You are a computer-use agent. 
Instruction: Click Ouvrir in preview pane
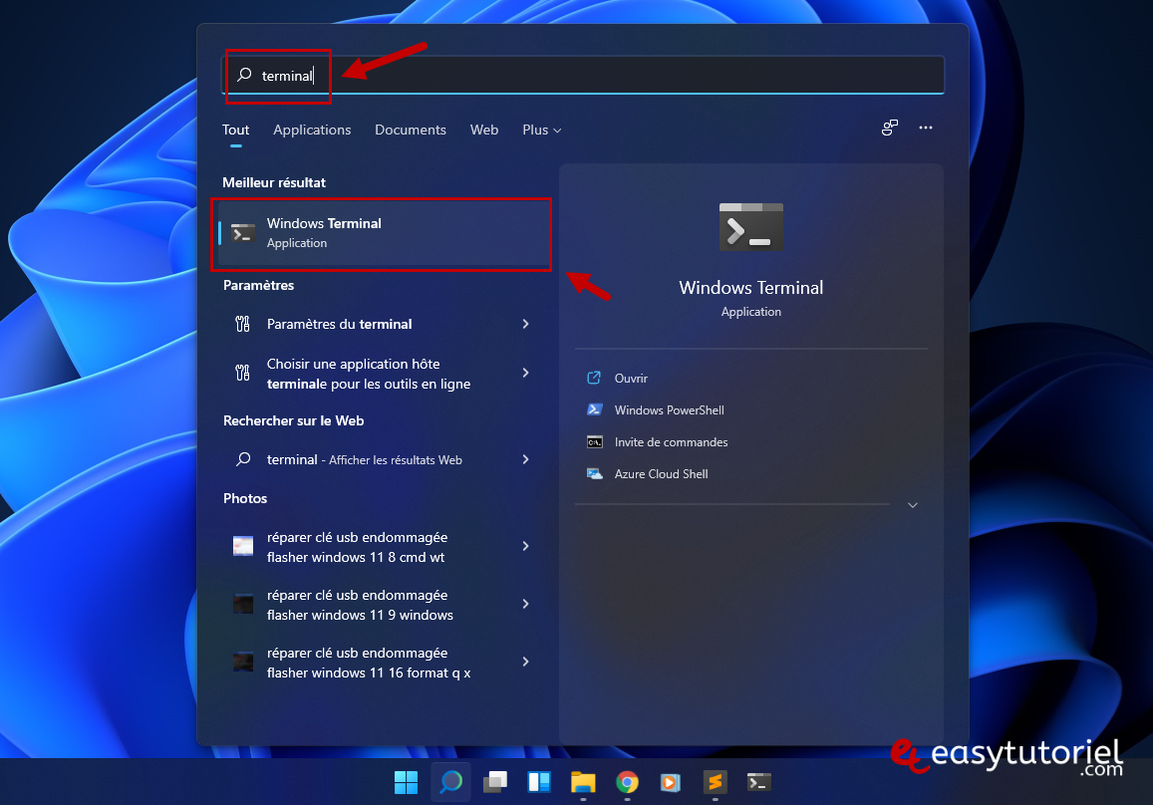tap(631, 379)
